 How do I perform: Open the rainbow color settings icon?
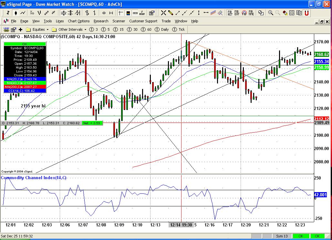point(128,13)
